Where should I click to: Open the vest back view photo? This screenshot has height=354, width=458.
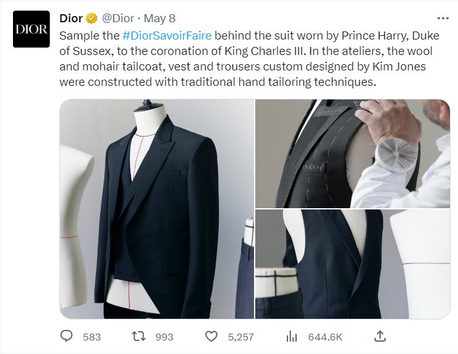tap(352, 264)
